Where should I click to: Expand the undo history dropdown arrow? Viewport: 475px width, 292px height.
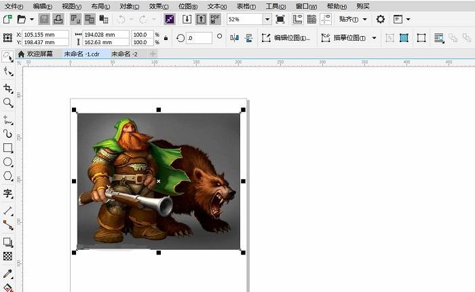point(132,20)
